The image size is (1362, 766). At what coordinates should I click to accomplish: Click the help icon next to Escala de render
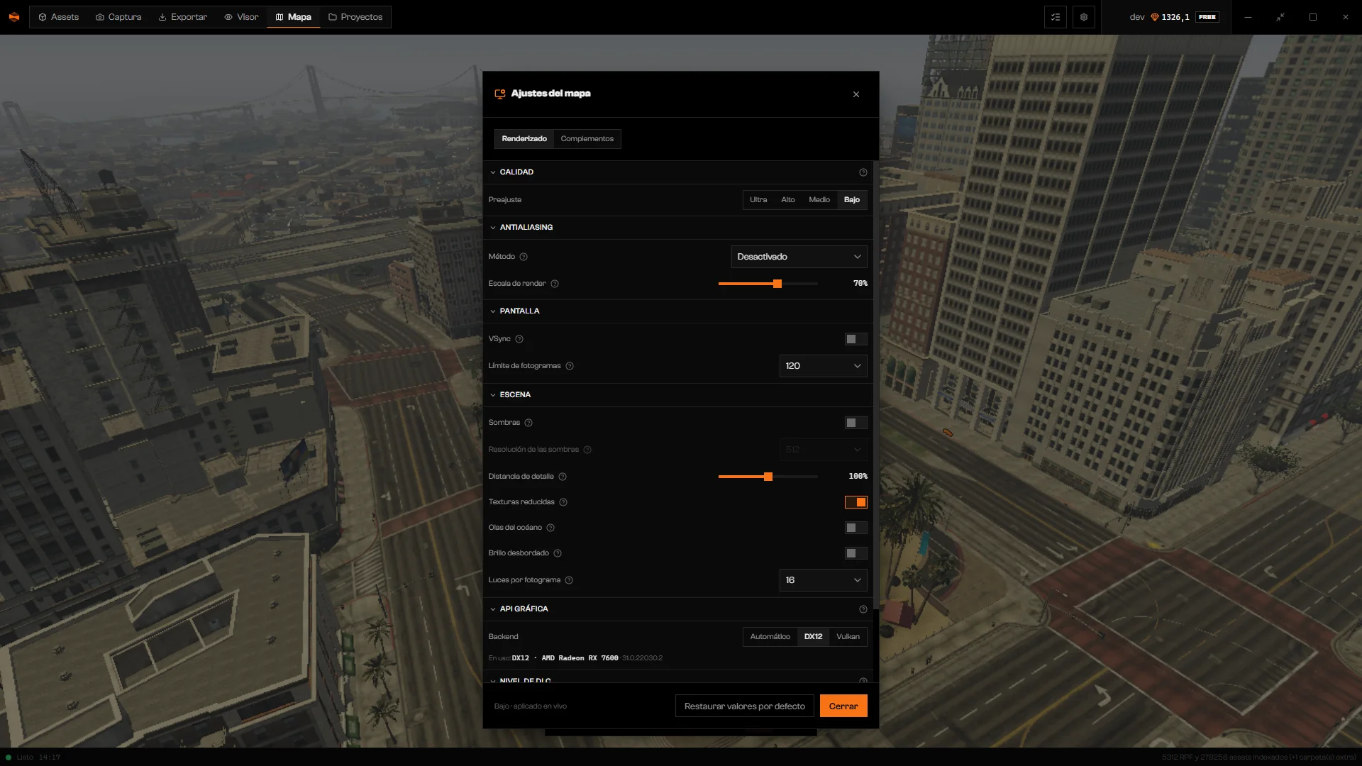(555, 284)
